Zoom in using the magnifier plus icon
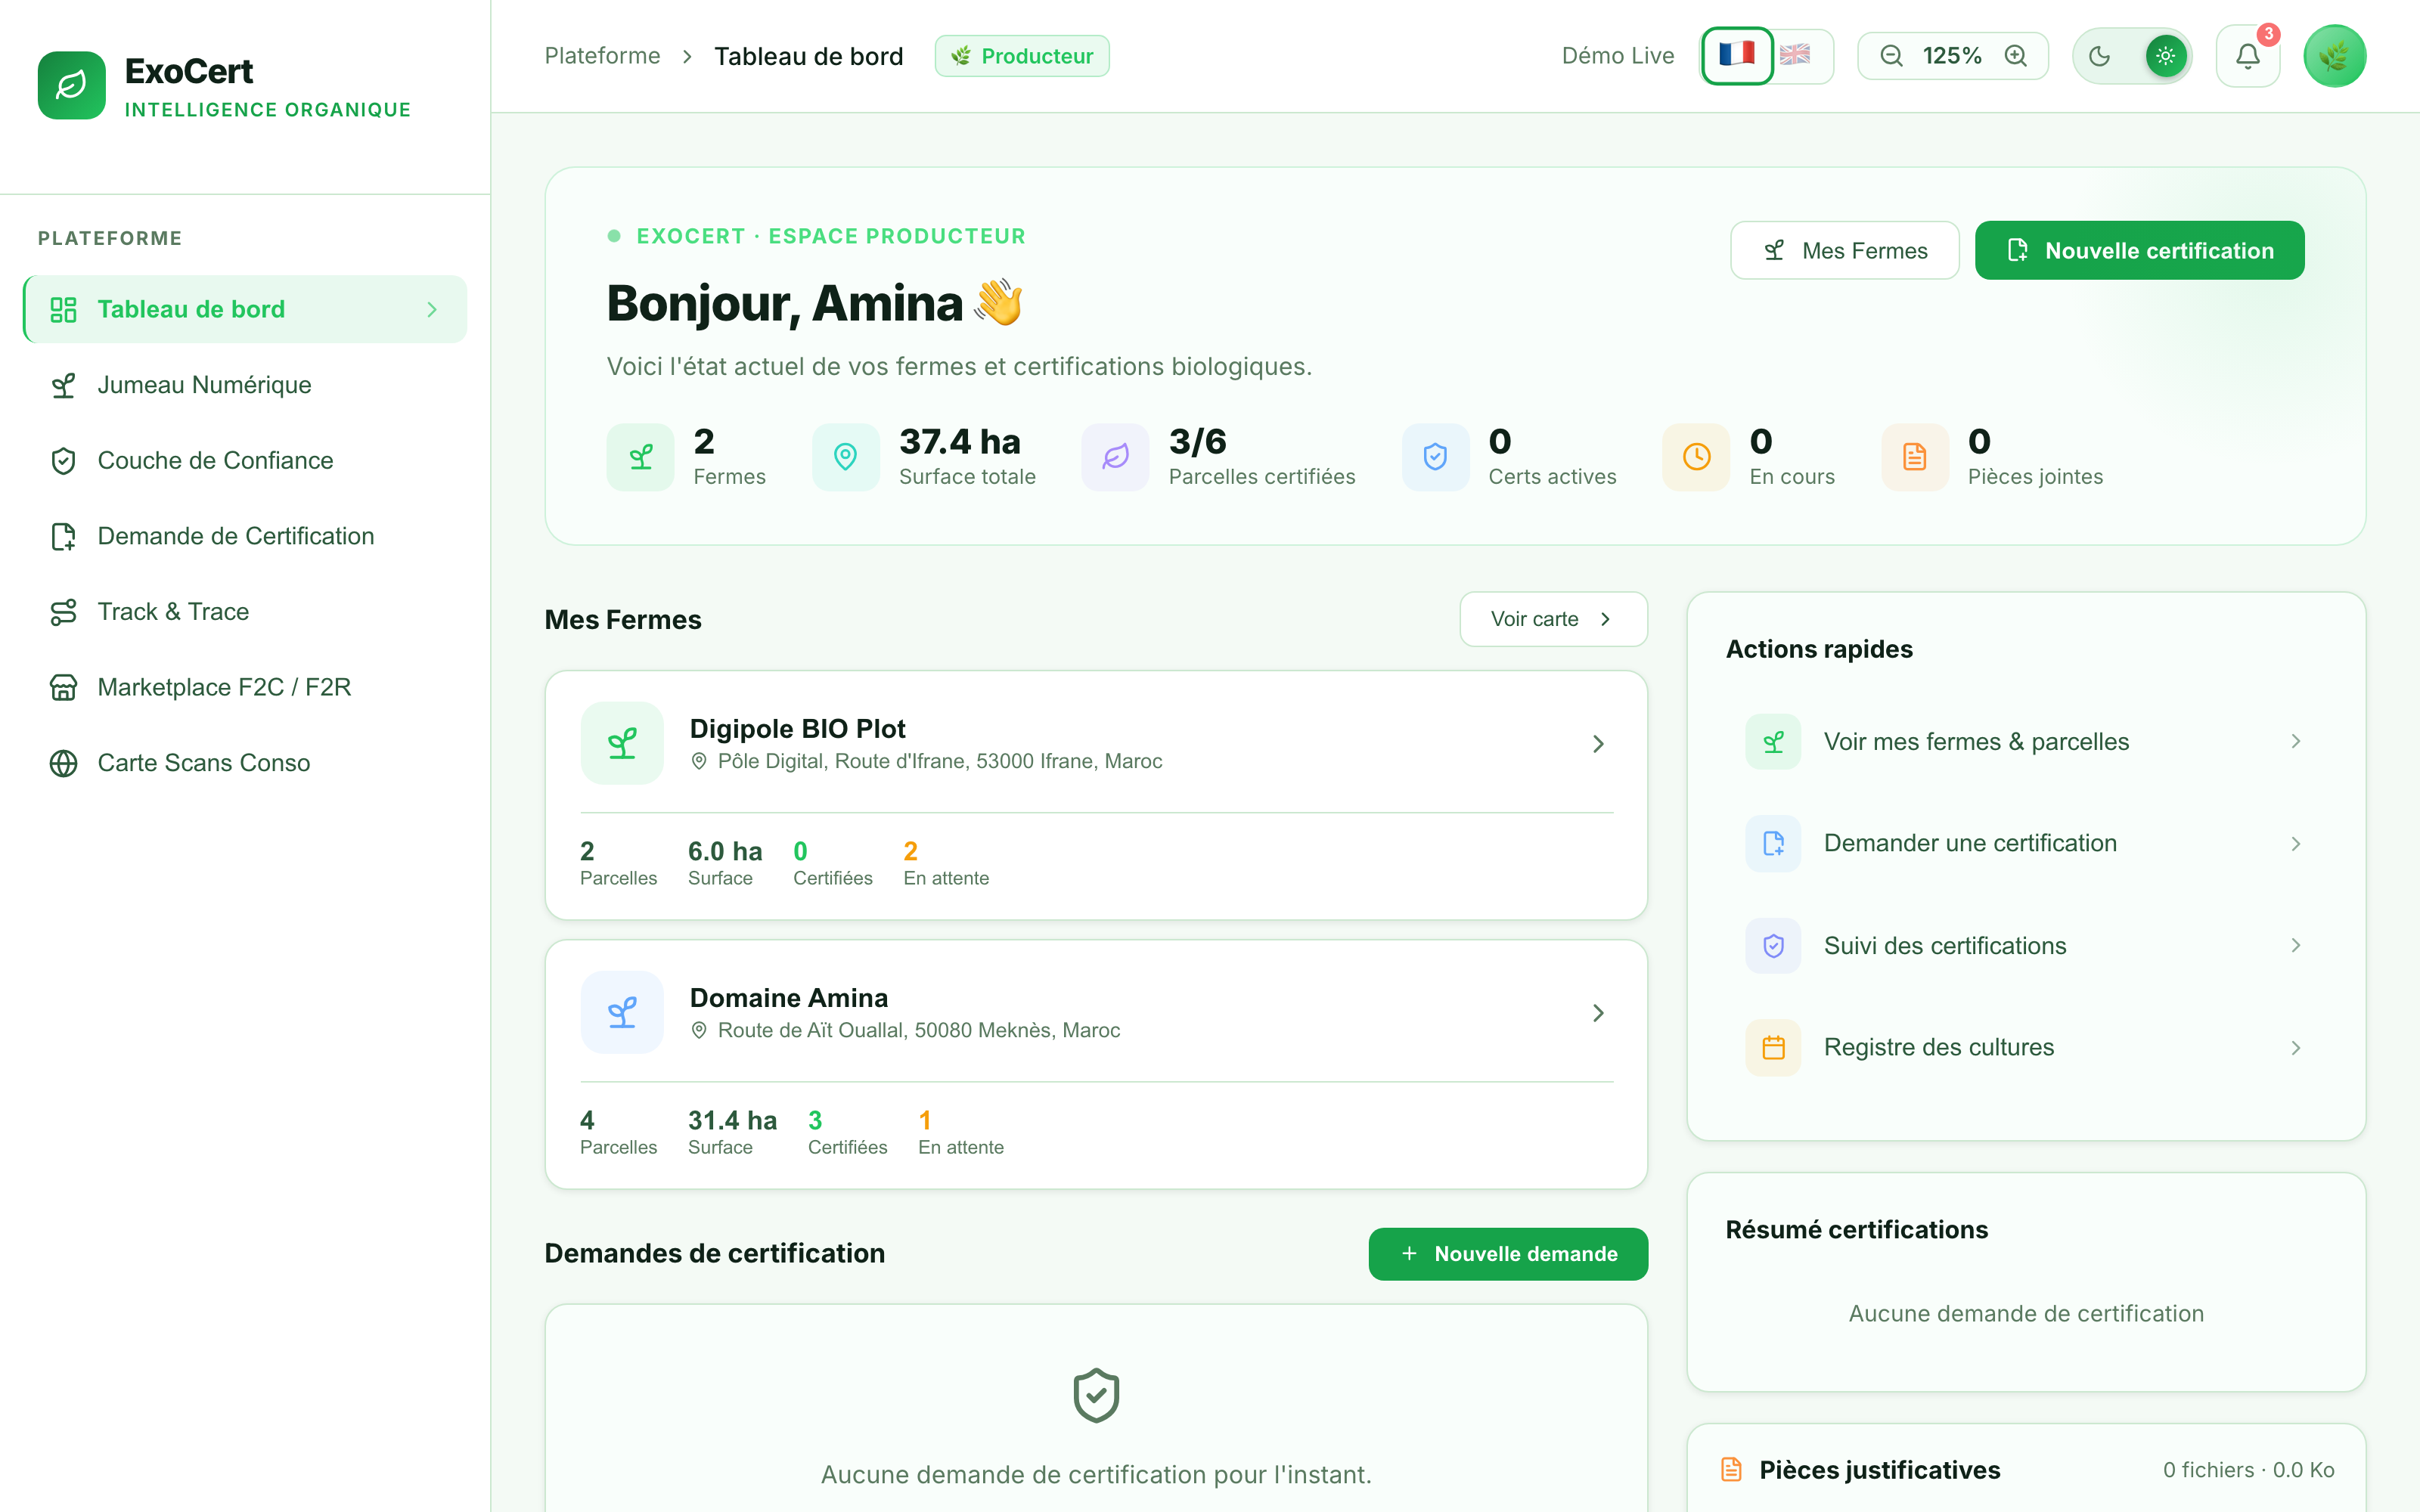 [x=2016, y=56]
